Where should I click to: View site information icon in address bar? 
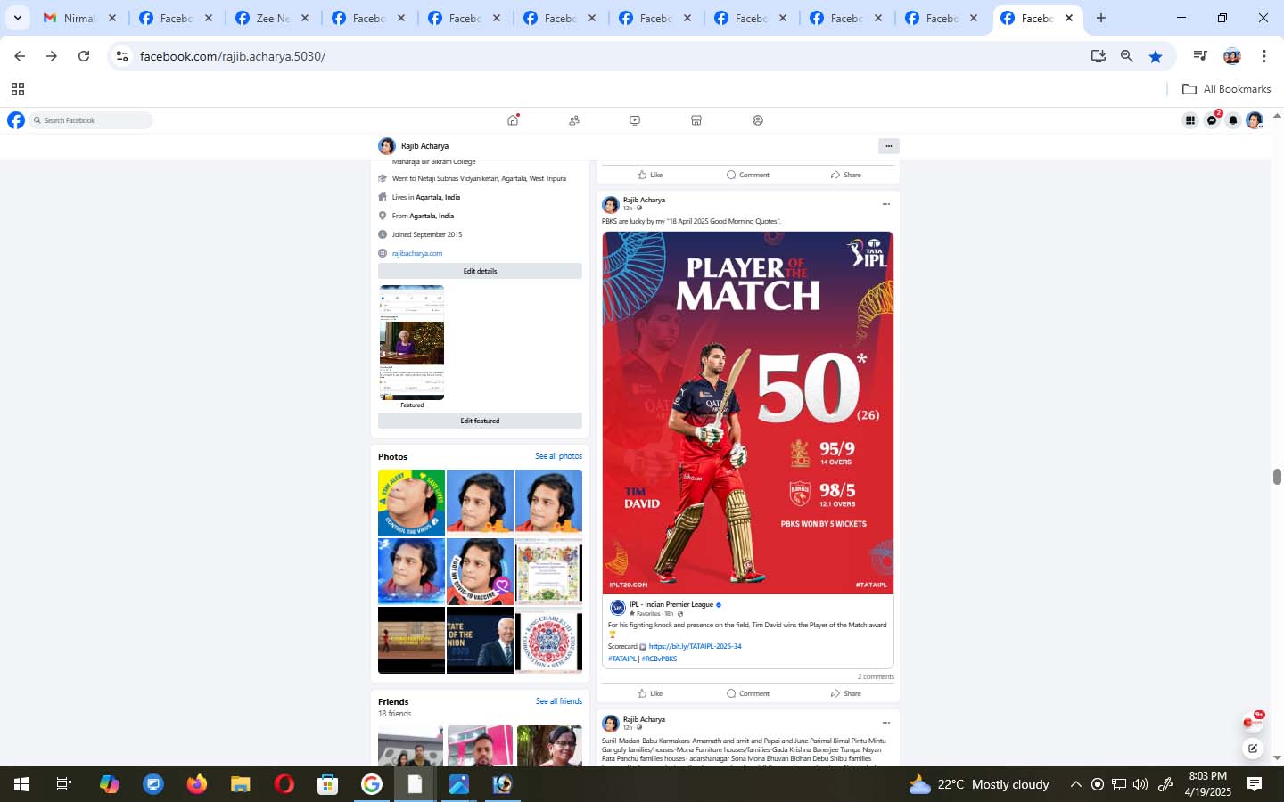[122, 56]
